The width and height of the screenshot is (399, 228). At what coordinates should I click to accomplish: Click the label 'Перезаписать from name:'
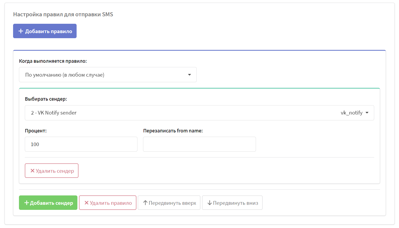pyautogui.click(x=173, y=131)
